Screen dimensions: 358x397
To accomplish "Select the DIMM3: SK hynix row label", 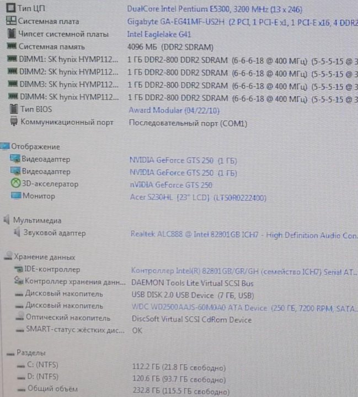I will pos(69,84).
